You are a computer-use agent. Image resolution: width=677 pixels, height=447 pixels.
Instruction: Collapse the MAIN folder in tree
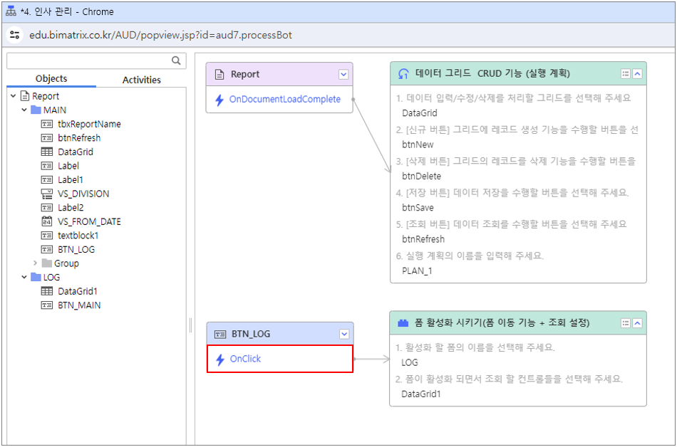(x=24, y=110)
